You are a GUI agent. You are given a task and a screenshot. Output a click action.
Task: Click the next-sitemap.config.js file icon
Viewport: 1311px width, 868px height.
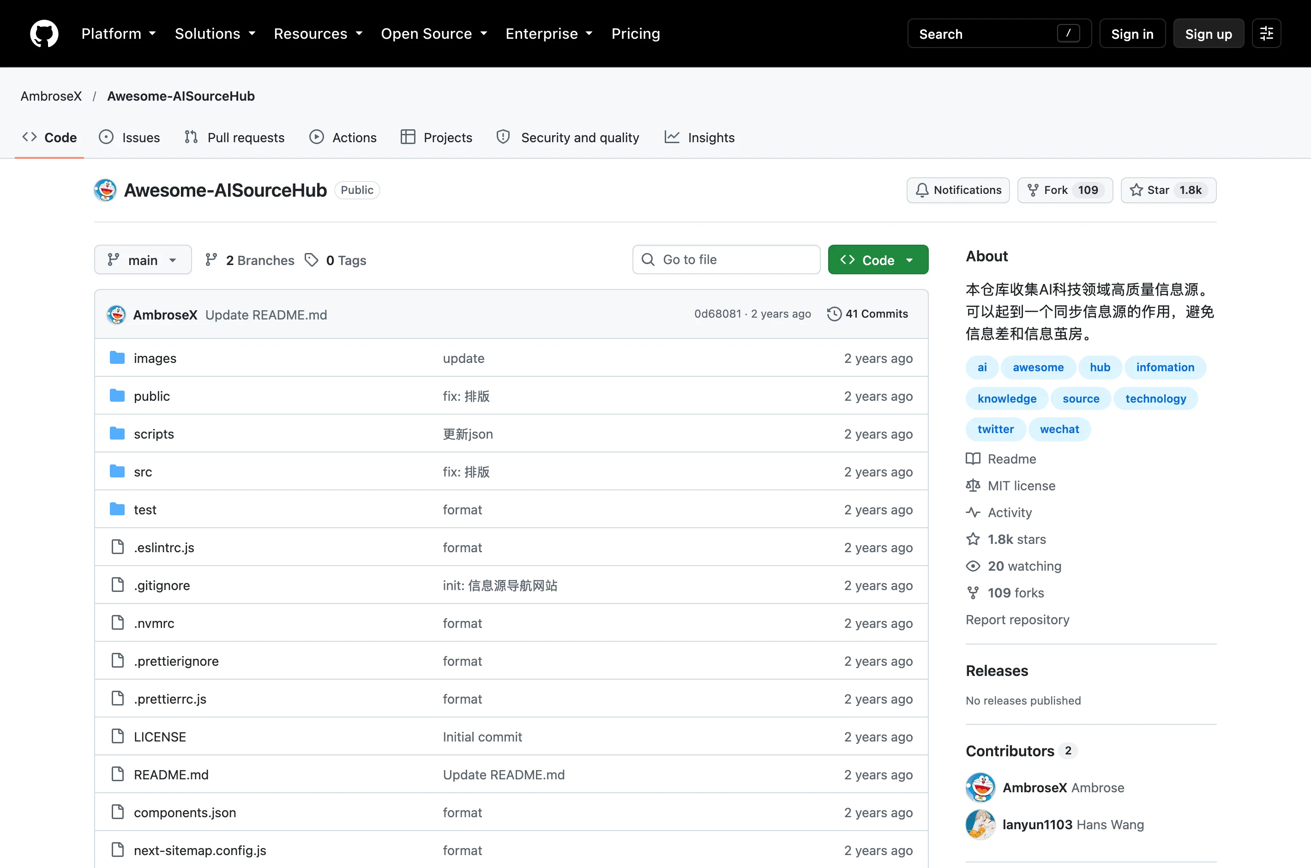[117, 850]
